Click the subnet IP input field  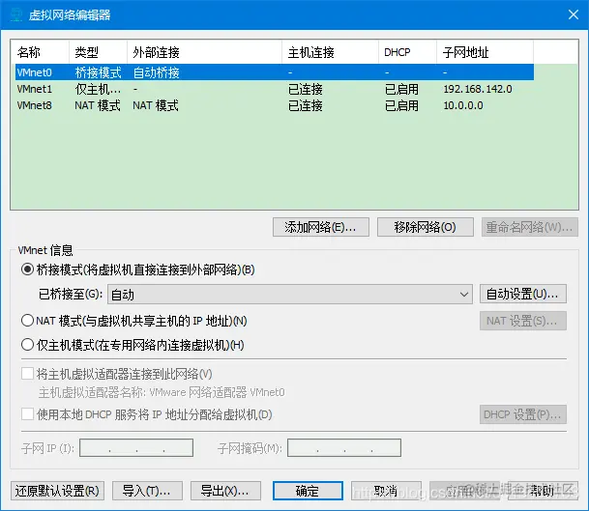[x=136, y=448]
